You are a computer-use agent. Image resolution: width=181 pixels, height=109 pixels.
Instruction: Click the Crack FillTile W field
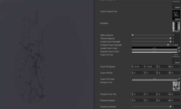176,73
